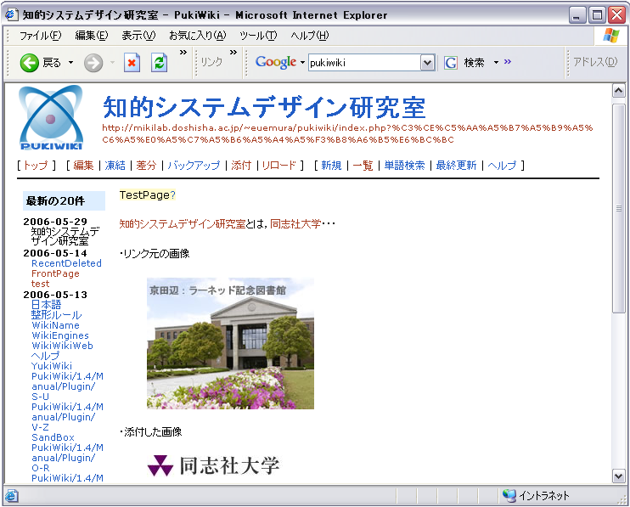Click the PukiWiki logo image
The image size is (630, 507).
[51, 117]
